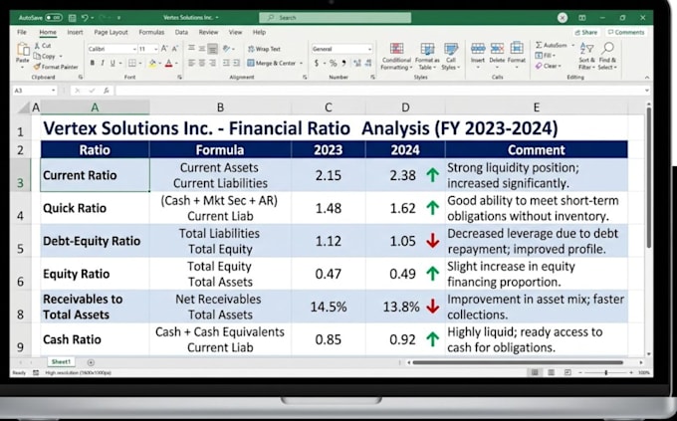Switch to the Data tab
The image size is (677, 421).
click(181, 32)
